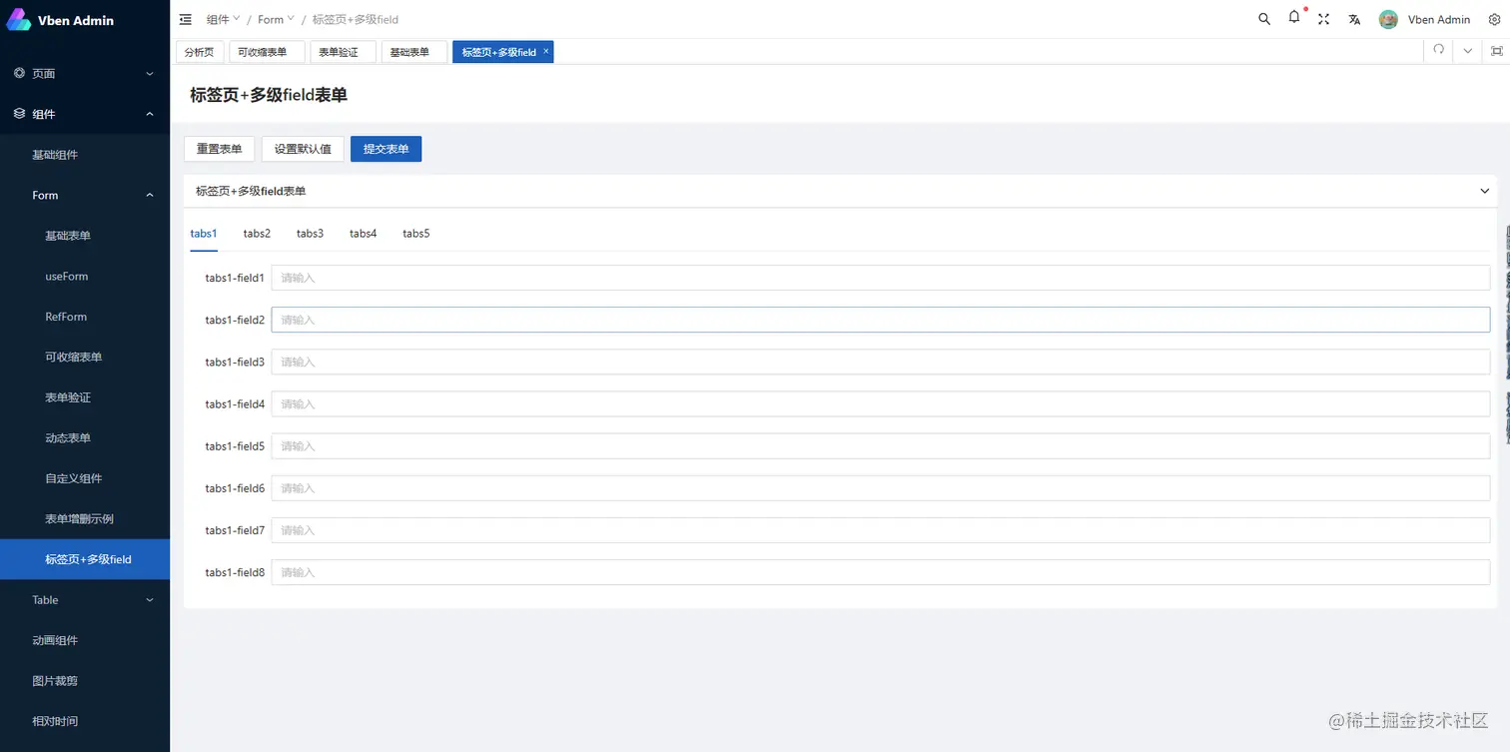Viewport: 1510px width, 752px height.
Task: Switch to the tabs3 tab
Action: (x=310, y=234)
